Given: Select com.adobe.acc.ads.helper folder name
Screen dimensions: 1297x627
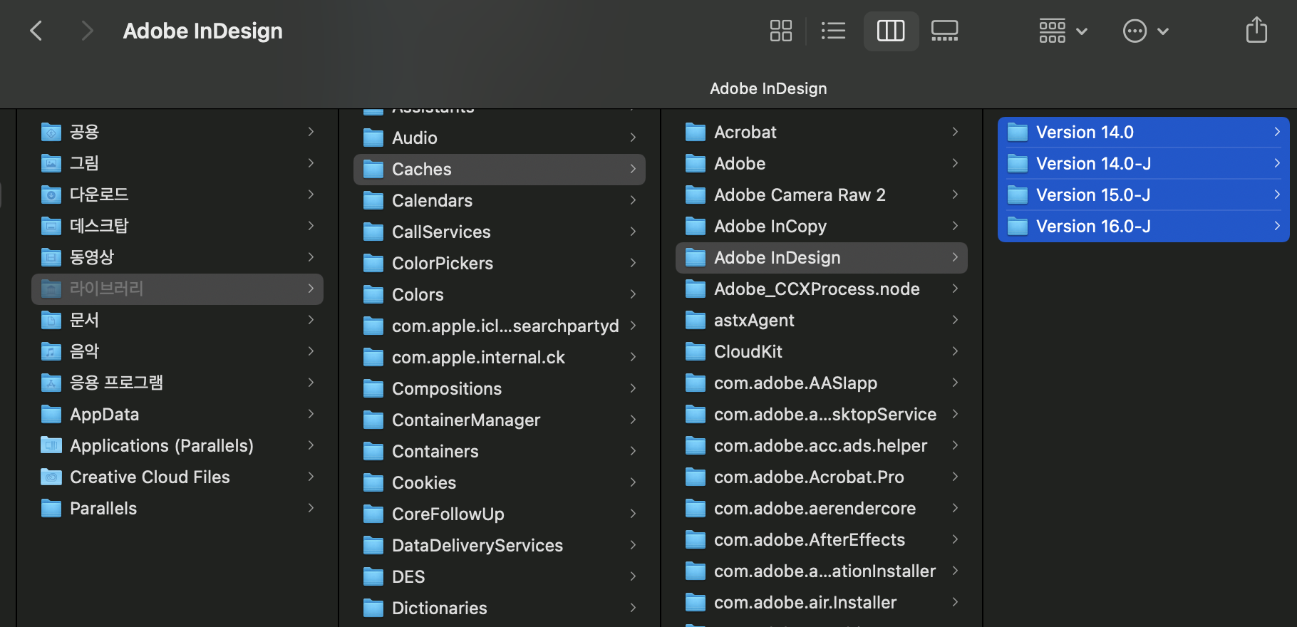Looking at the screenshot, I should [820, 445].
